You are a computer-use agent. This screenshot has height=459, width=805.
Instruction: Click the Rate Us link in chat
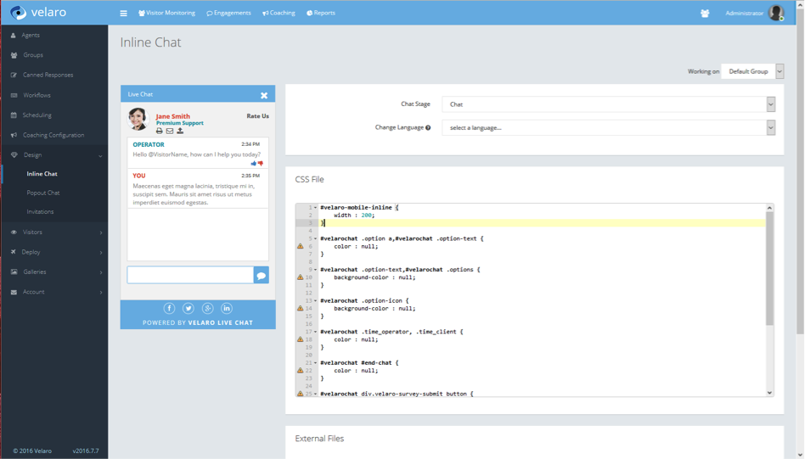[257, 116]
